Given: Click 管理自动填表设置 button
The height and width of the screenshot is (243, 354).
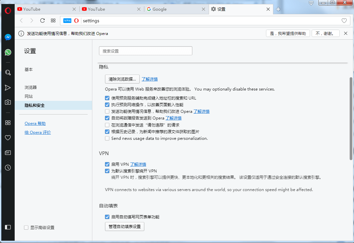Looking at the screenshot, I should [125, 227].
